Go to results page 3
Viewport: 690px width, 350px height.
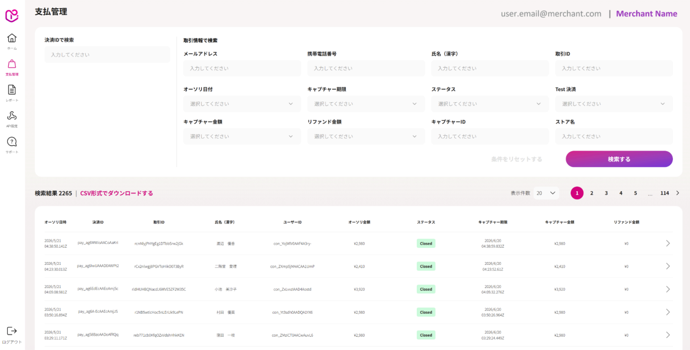click(x=606, y=193)
